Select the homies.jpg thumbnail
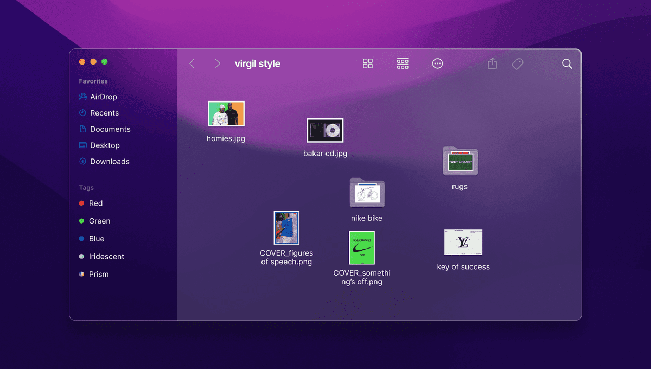651x369 pixels. 226,113
